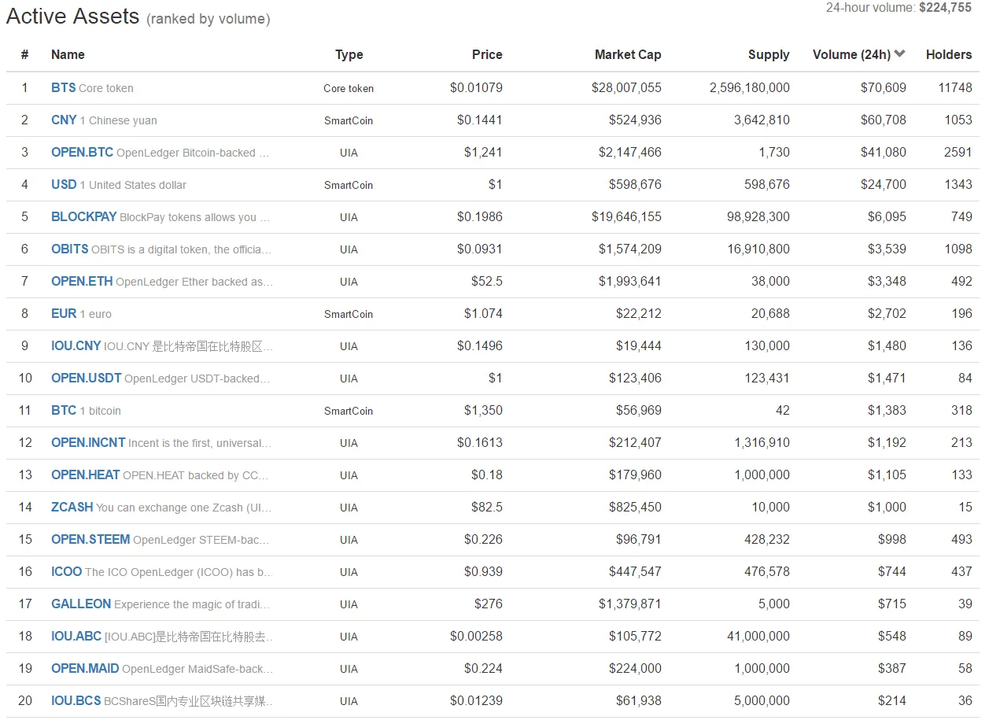Select OPEN.STEEM holders count 493
Image resolution: width=989 pixels, height=720 pixels.
click(961, 540)
